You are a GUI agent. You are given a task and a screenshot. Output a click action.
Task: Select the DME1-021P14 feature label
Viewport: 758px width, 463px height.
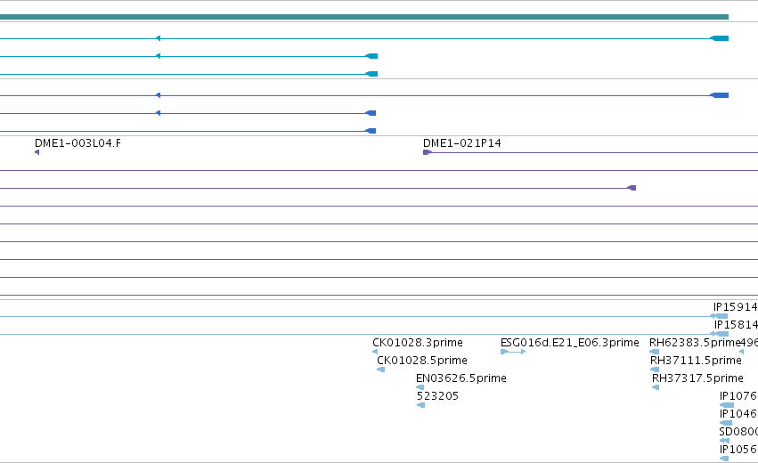click(461, 143)
